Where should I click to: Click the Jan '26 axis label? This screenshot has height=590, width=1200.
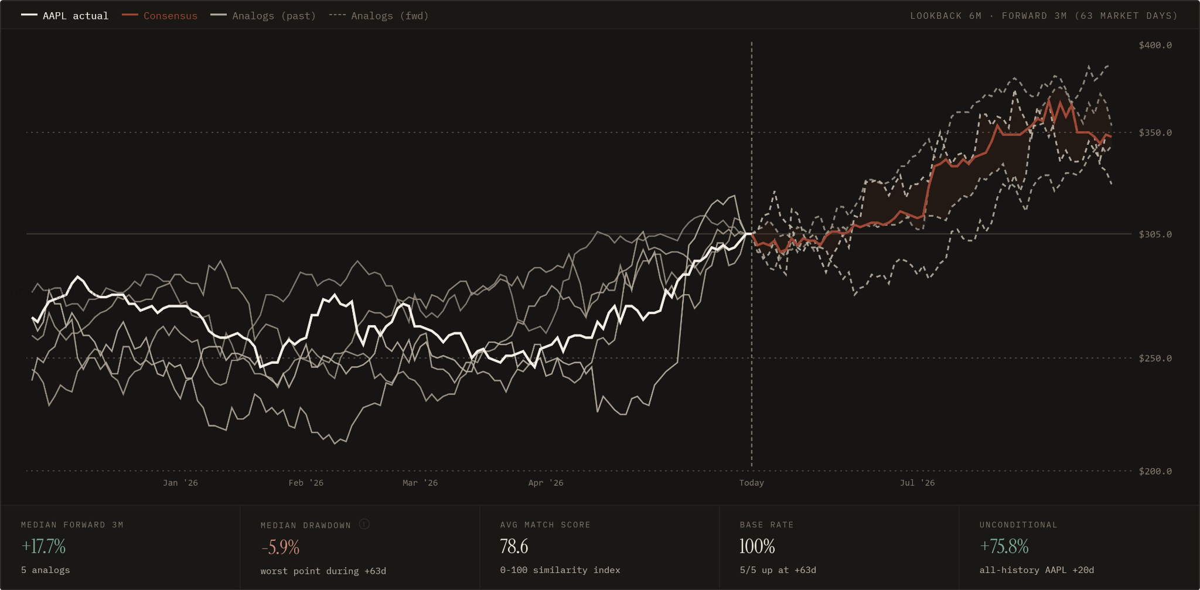180,483
